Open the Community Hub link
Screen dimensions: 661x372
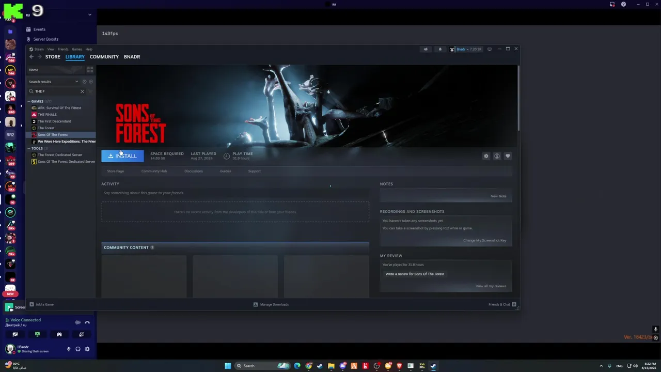[154, 171]
